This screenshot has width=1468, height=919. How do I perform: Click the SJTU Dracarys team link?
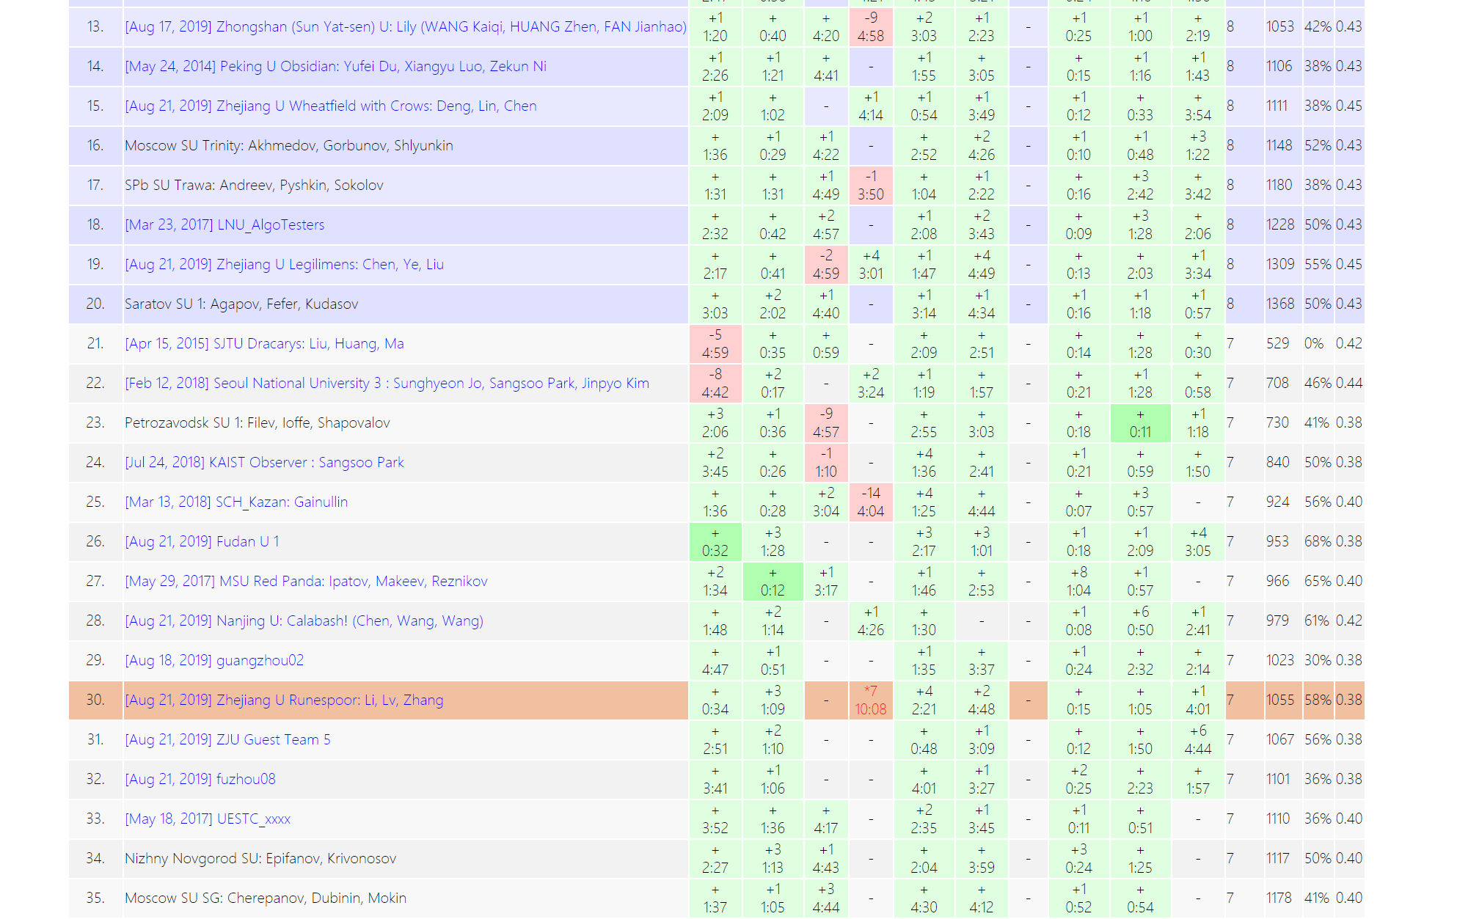(264, 344)
